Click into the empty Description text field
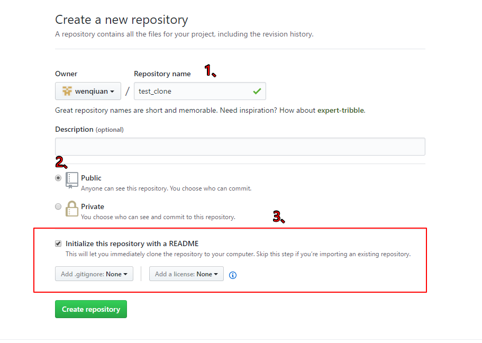482x343 pixels. click(x=240, y=147)
